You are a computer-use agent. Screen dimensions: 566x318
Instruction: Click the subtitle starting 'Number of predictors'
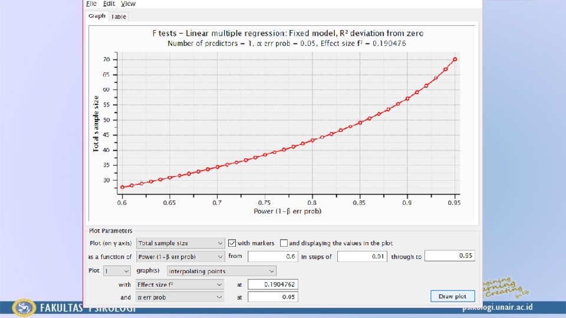click(287, 43)
